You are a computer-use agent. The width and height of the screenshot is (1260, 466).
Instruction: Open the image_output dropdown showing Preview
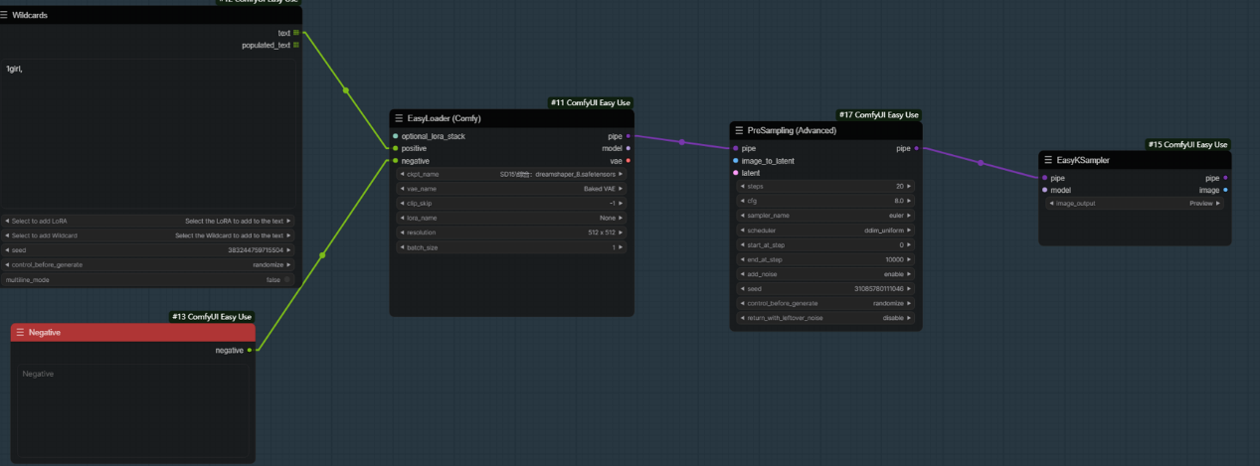[x=1133, y=203]
